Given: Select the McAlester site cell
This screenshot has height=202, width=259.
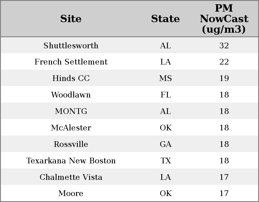Looking at the screenshot, I should tap(71, 128).
